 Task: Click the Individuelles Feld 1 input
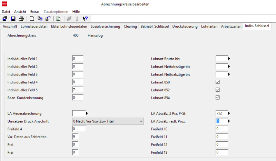coord(78,59)
